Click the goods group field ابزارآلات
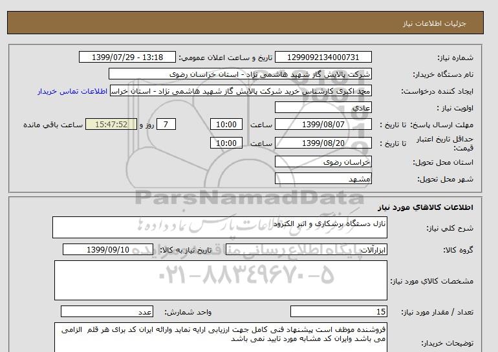498x352 pixels. (x=307, y=249)
